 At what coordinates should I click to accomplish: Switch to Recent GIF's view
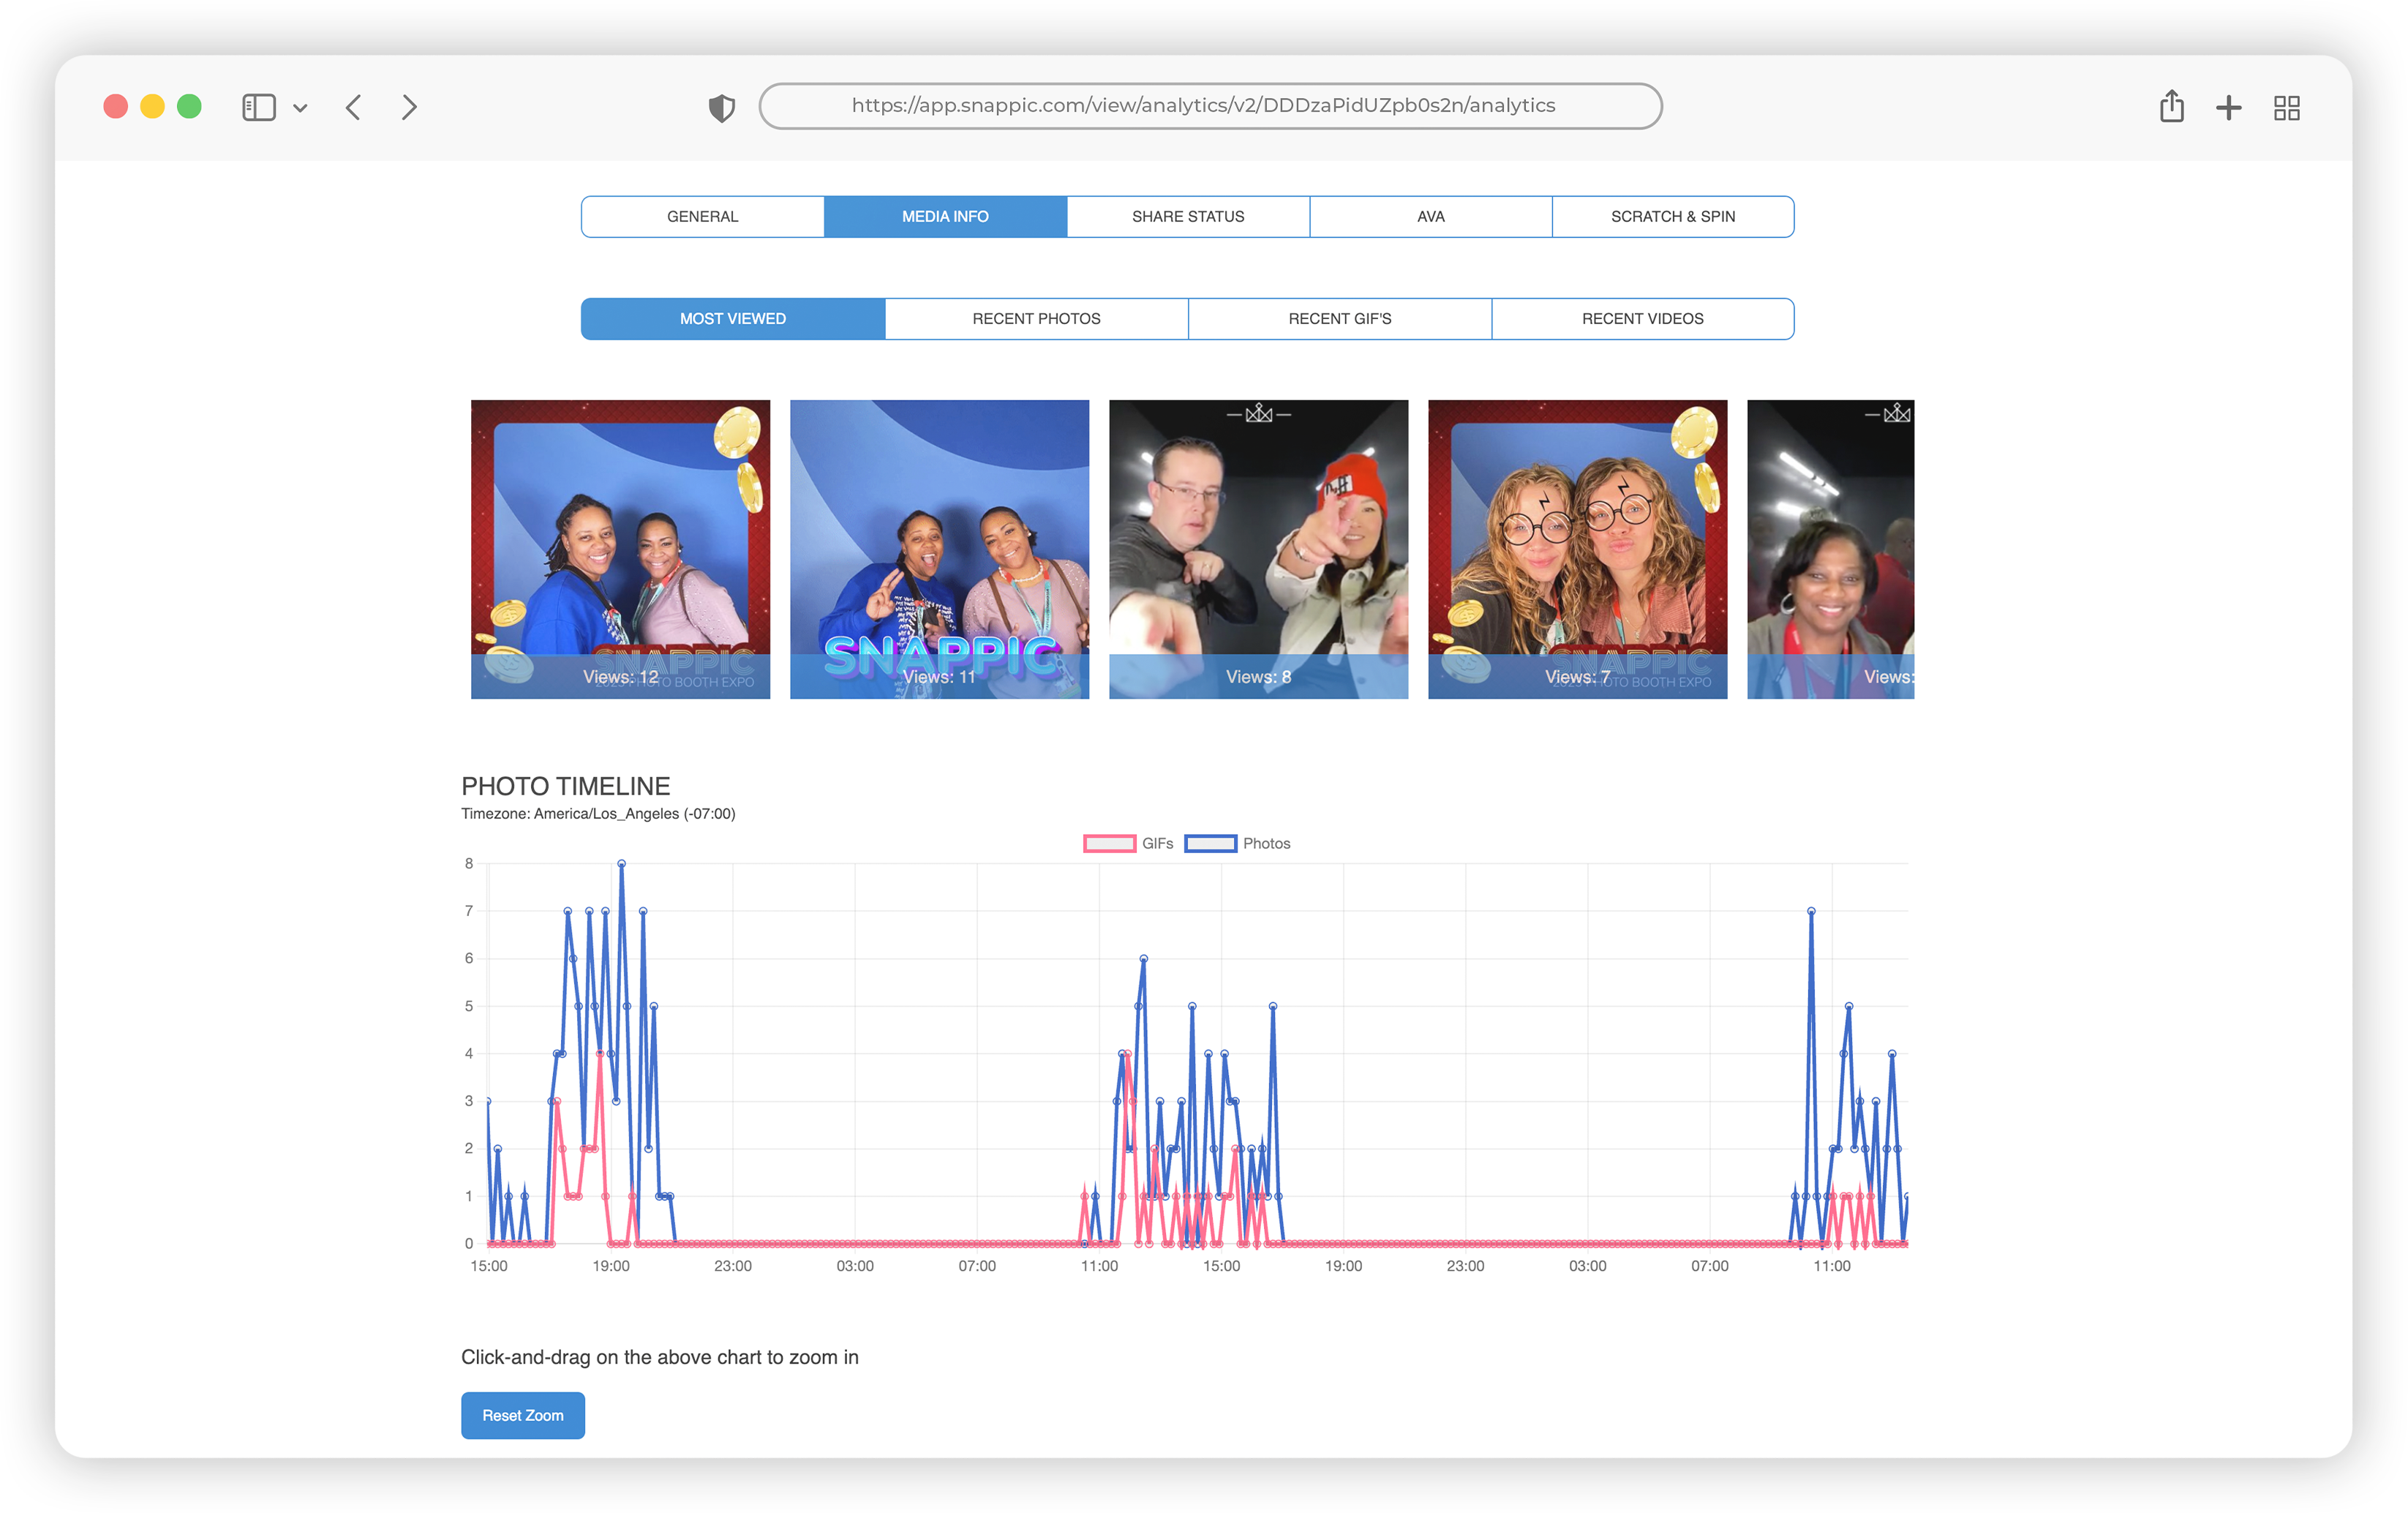coord(1339,318)
